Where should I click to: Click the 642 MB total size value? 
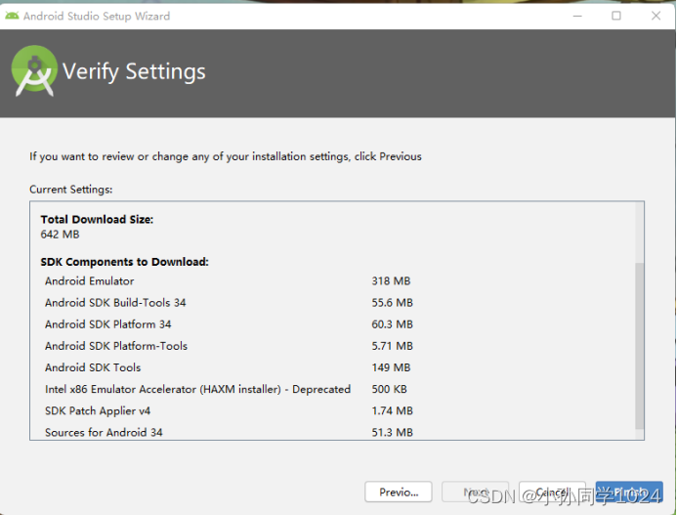point(60,235)
